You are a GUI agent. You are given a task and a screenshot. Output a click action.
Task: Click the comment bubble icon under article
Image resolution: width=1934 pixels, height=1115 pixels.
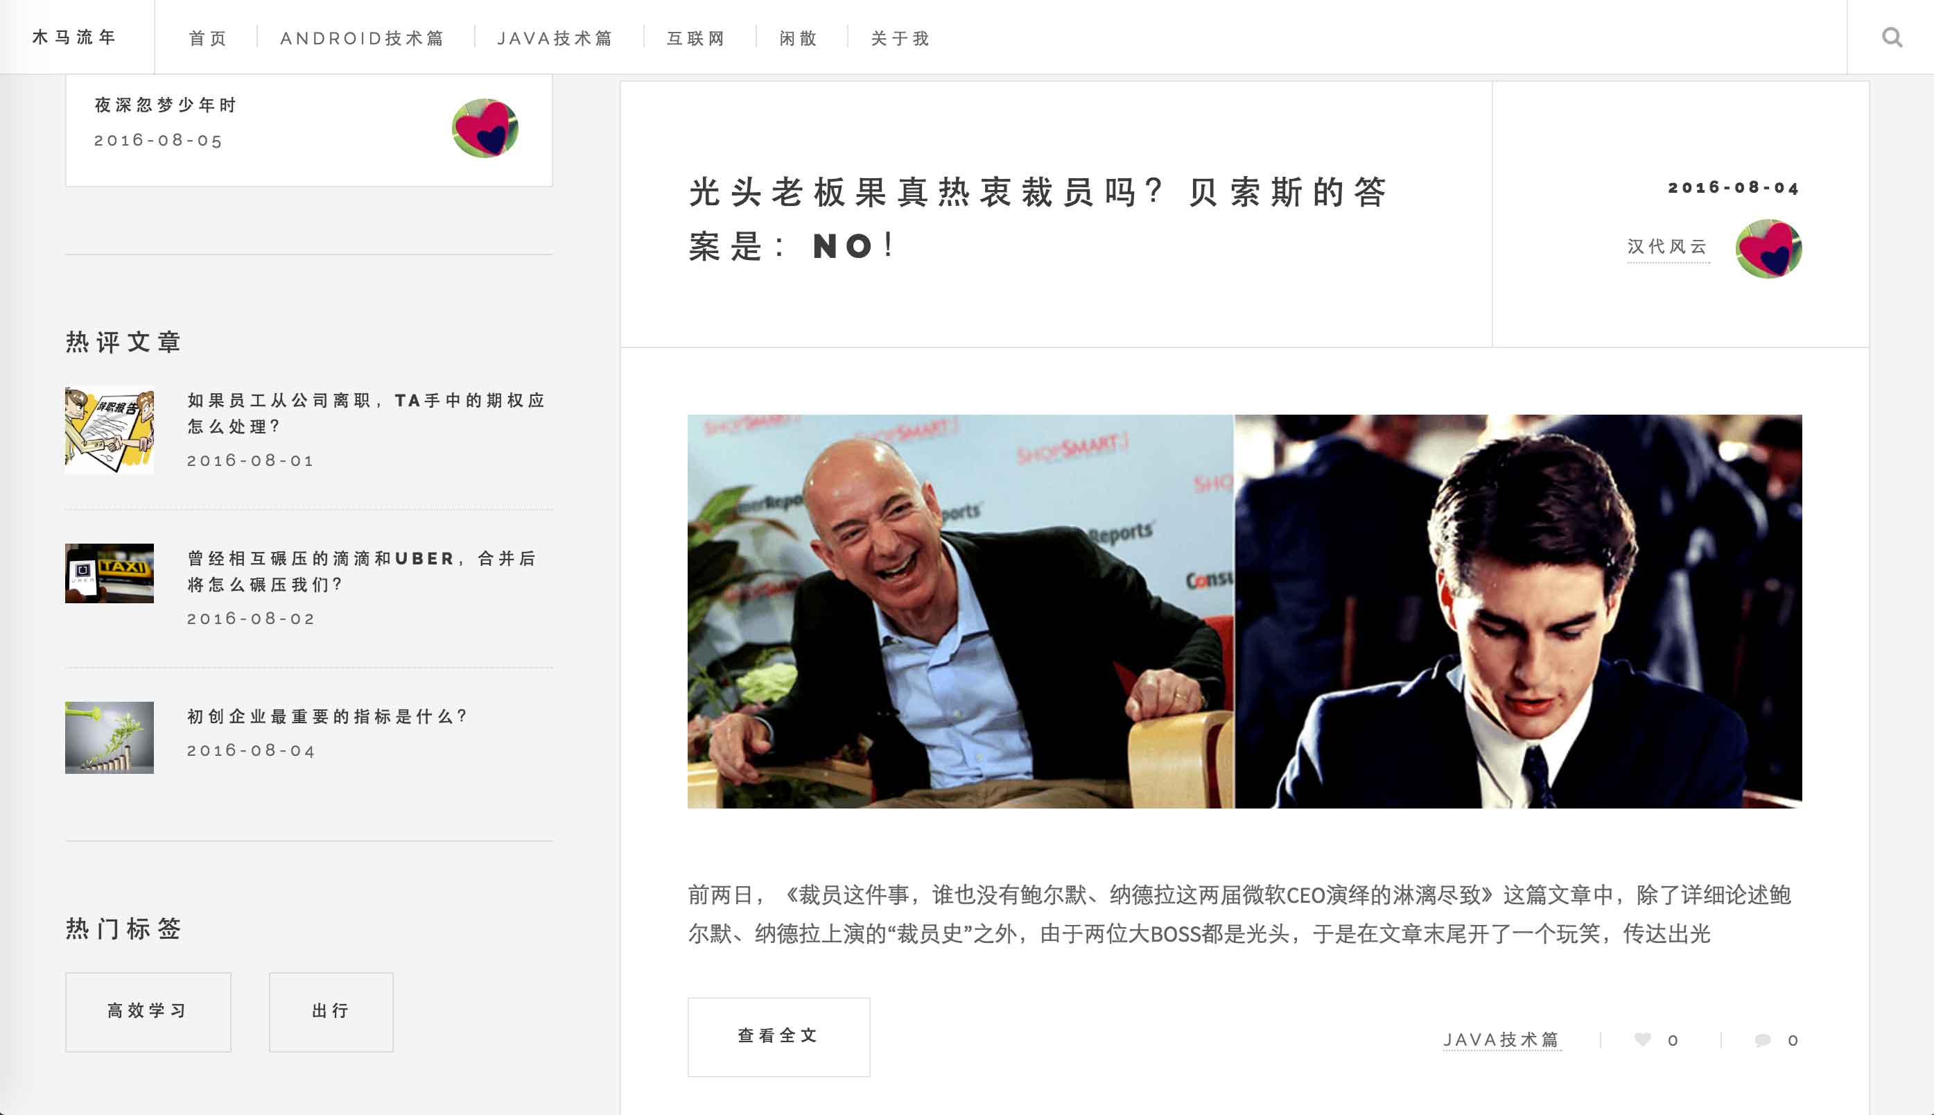(1763, 1039)
